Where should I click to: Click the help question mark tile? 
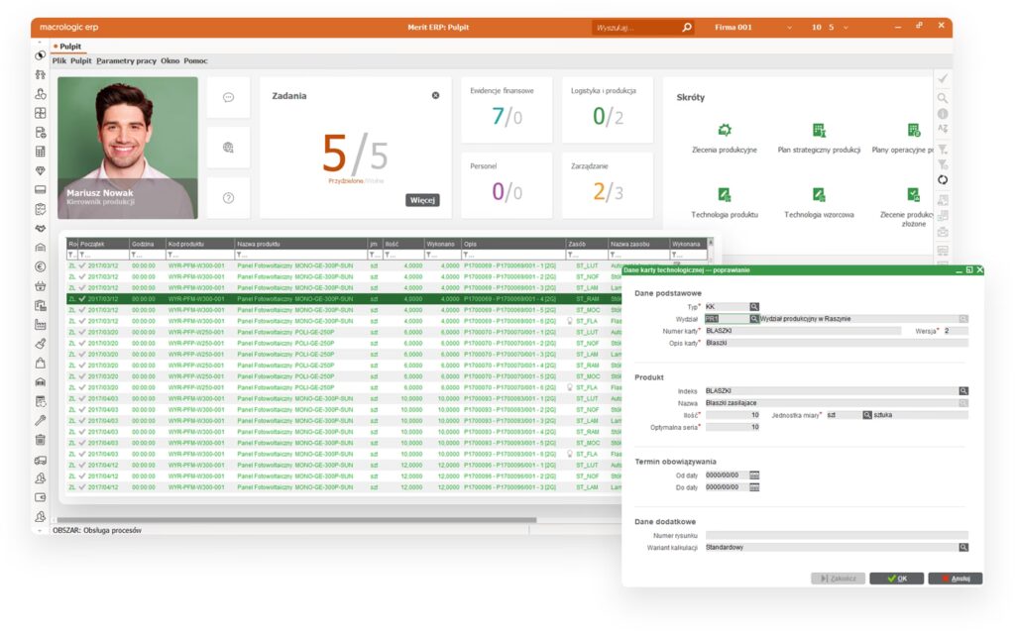pos(228,197)
